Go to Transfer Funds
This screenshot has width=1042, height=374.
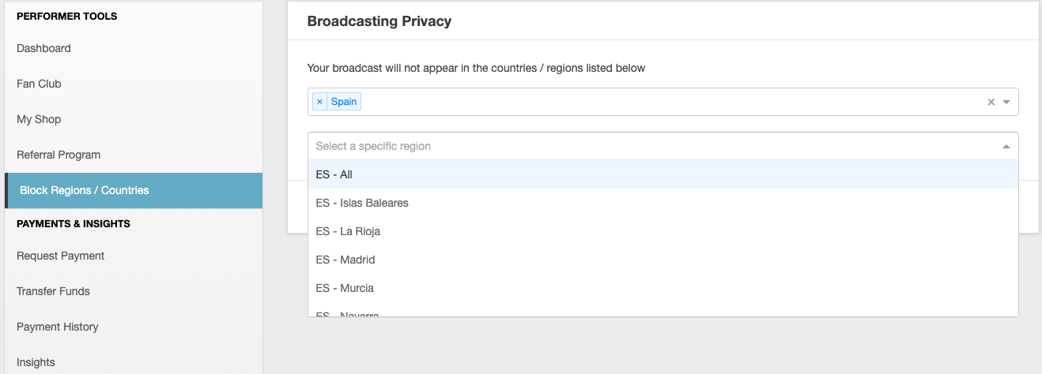53,291
